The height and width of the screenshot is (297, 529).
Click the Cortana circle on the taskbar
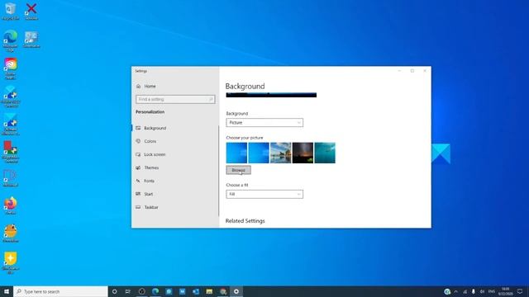tap(114, 291)
